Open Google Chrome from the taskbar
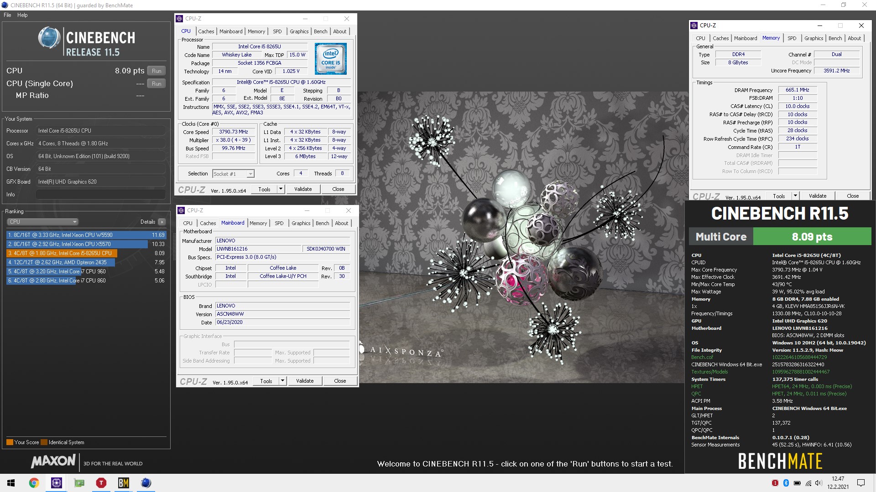876x492 pixels. pos(34,483)
